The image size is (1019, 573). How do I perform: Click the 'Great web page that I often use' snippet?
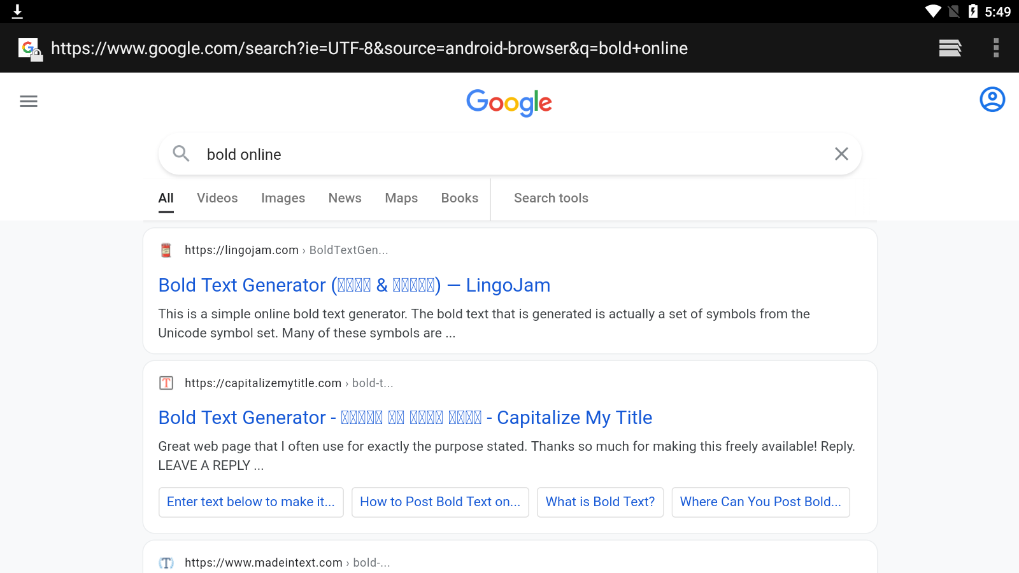506,456
